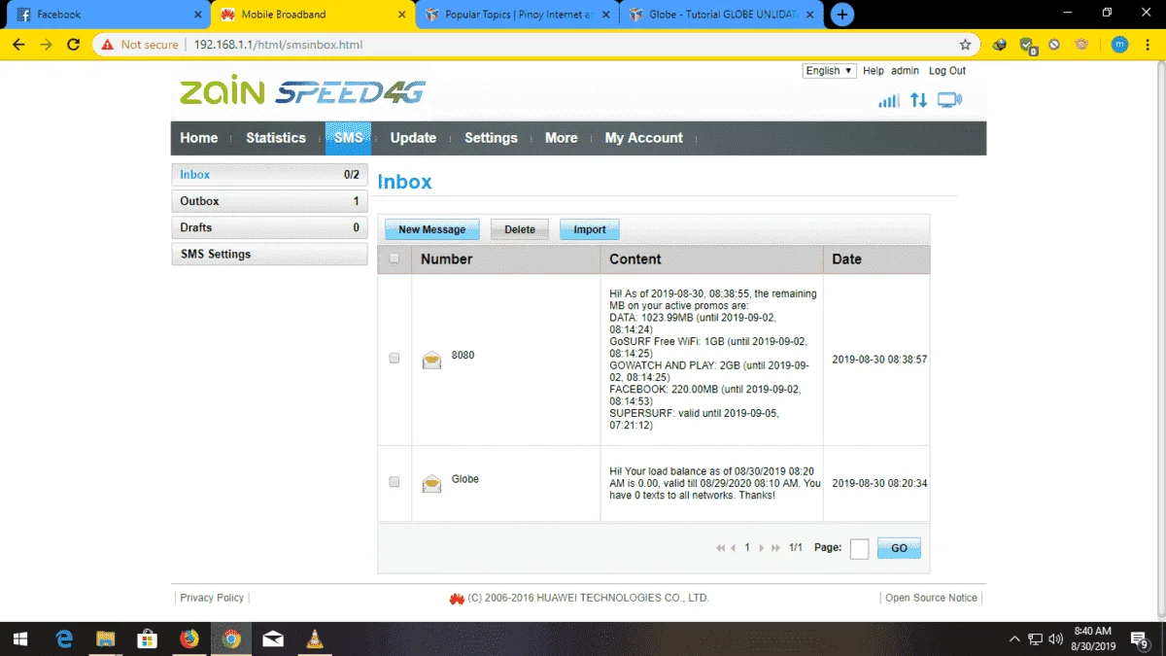Click the browser address bar URL
The height and width of the screenshot is (656, 1166).
(279, 45)
